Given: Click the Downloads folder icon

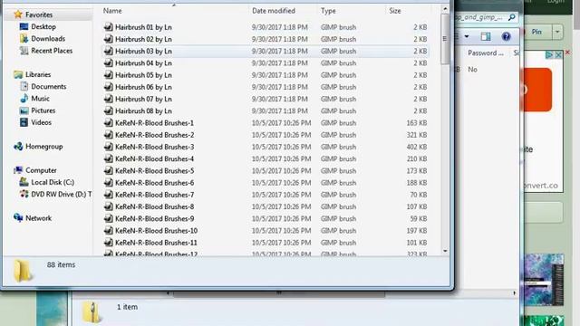Looking at the screenshot, I should tap(24, 38).
